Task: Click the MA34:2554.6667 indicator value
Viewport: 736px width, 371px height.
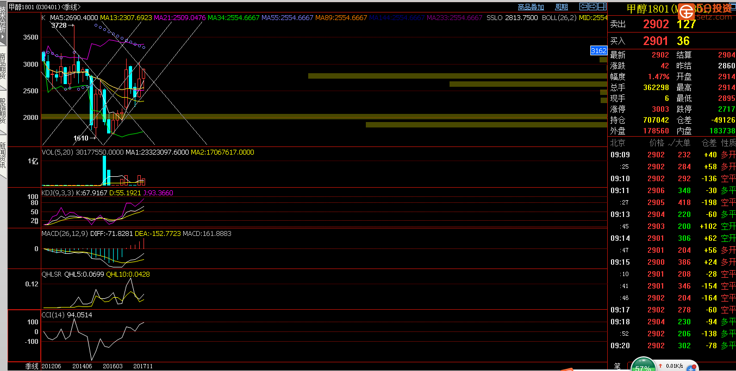Action: [233, 17]
